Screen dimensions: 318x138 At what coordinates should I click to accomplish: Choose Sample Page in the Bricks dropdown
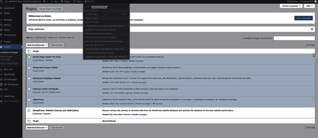pyautogui.click(x=91, y=18)
